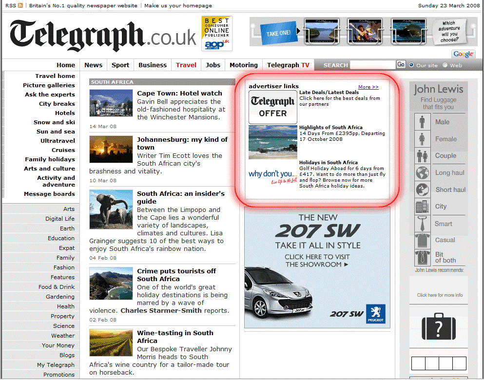
Task: Click inside the SEARCH text field
Action: tap(373, 65)
